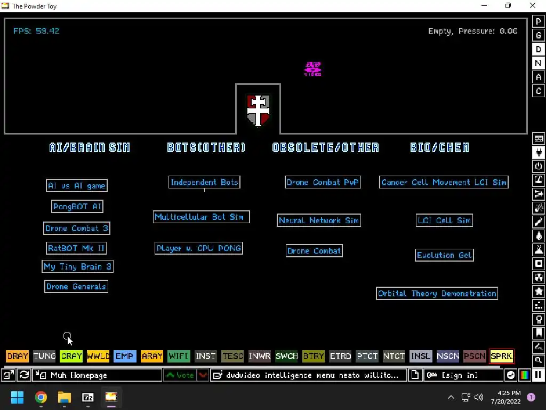Select the EMP element

coord(125,356)
